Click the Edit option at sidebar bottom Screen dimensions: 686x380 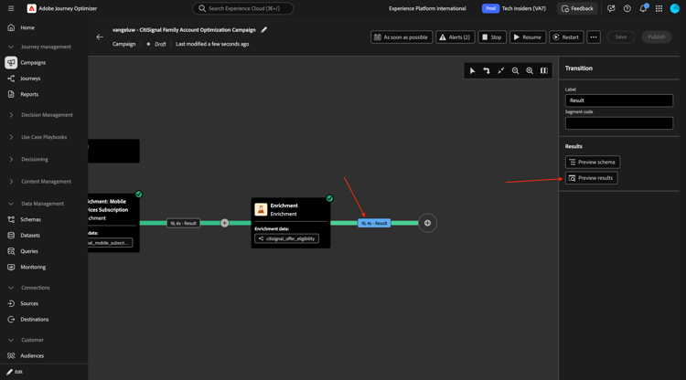coord(15,372)
